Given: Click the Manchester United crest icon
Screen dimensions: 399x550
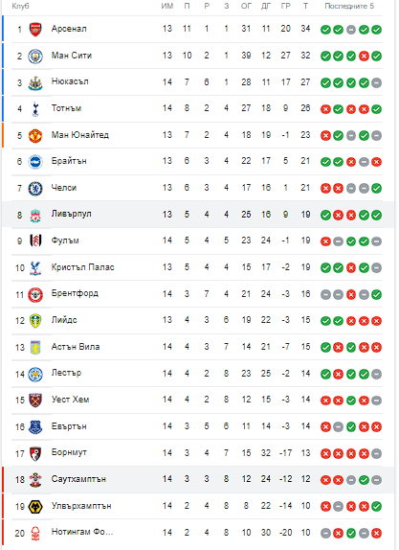Looking at the screenshot, I should click(35, 136).
